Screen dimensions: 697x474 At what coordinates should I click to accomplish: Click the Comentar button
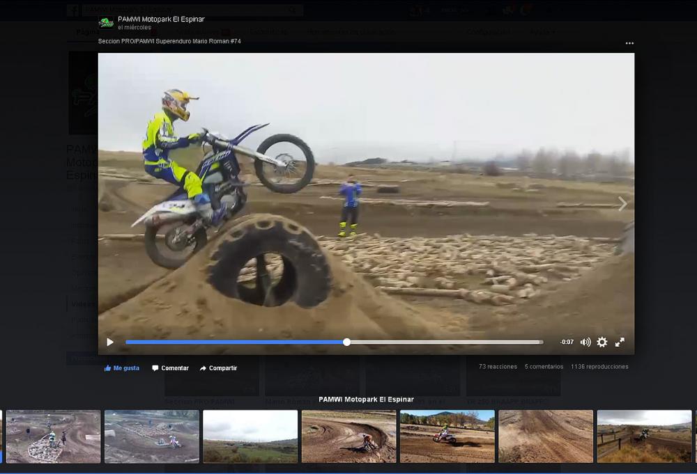[x=170, y=368]
